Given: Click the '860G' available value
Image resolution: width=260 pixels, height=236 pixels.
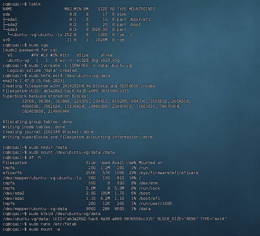Looking at the screenshot, I should point(119,209).
